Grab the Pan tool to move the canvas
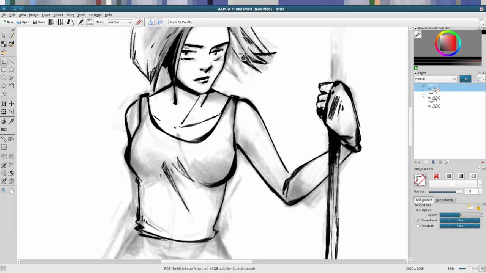 click(x=11, y=191)
